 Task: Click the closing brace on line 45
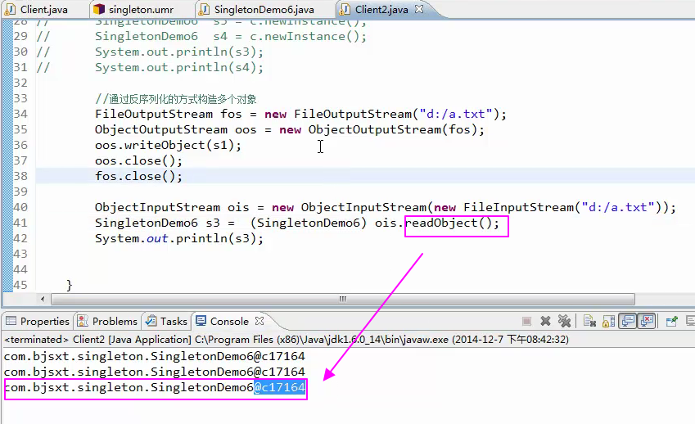pos(69,286)
